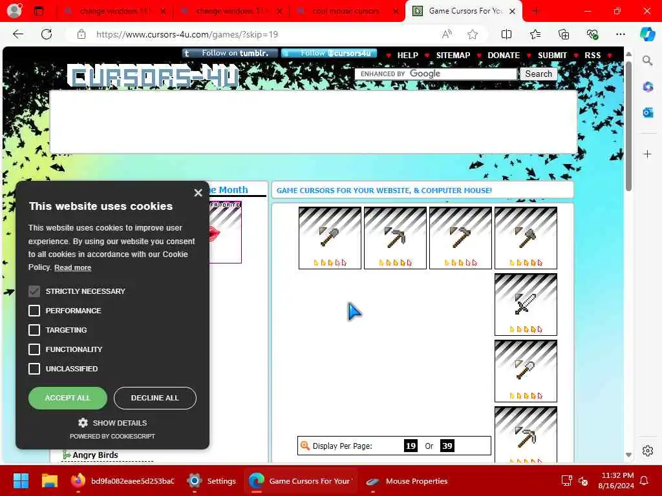Click the scrollbar down arrow
This screenshot has width=662, height=496.
tap(628, 455)
